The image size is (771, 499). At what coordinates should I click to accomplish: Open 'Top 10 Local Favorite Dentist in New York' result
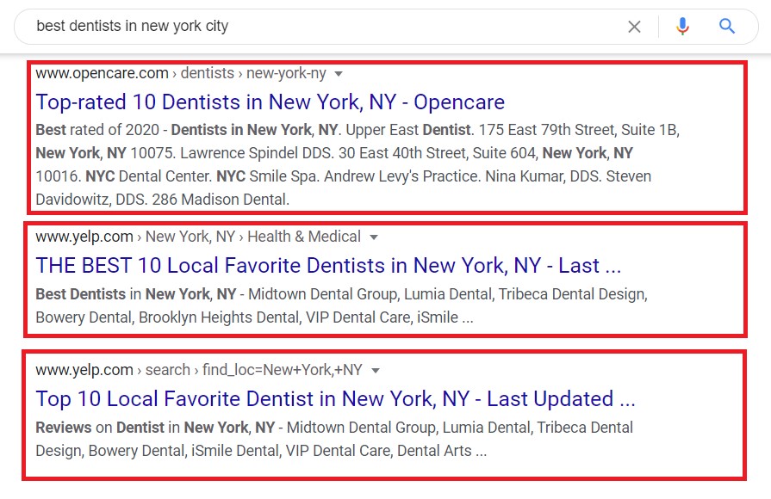tap(335, 399)
